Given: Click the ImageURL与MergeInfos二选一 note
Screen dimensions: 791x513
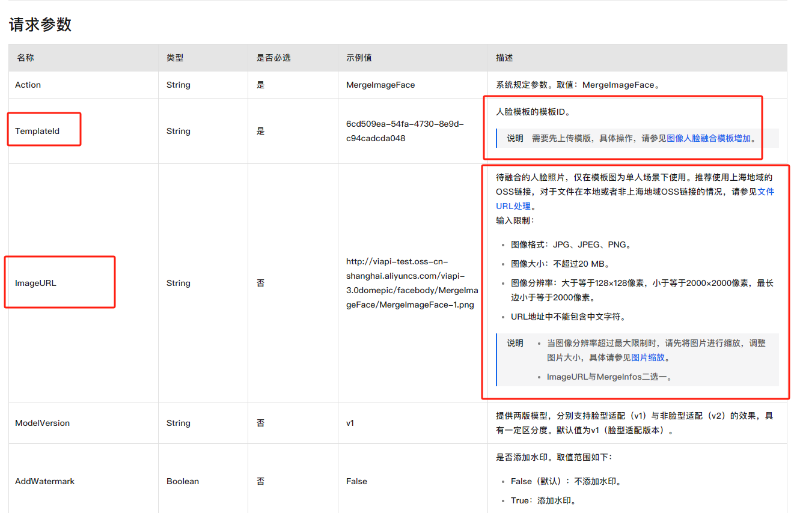Looking at the screenshot, I should (610, 377).
